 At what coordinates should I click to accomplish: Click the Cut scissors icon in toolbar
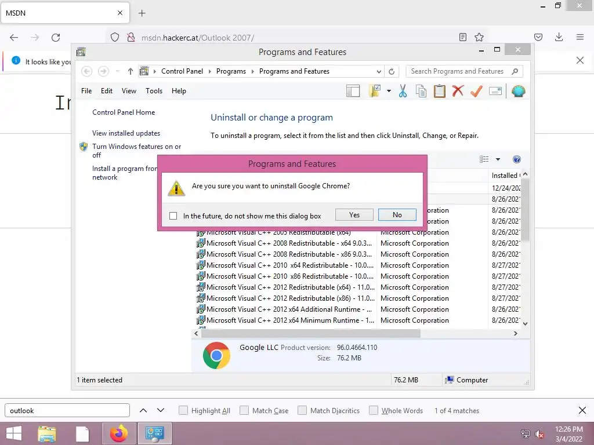[403, 91]
